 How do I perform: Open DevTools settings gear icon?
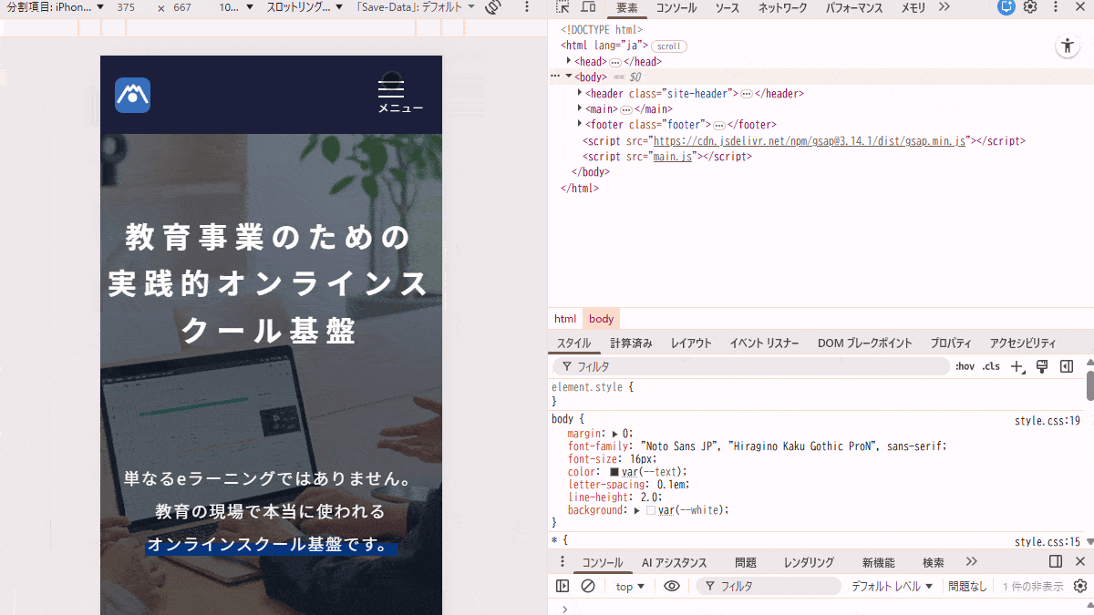1030,7
